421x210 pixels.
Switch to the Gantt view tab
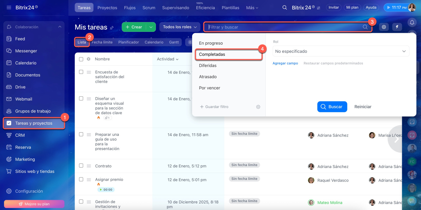pos(174,42)
